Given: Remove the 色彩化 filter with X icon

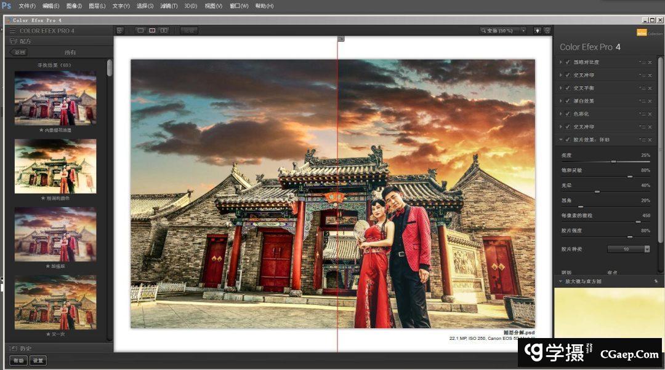Looking at the screenshot, I should (650, 114).
